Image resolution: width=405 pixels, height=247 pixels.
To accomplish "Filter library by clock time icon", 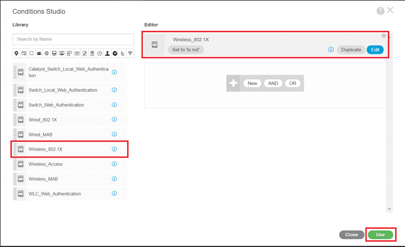I will pos(100,53).
